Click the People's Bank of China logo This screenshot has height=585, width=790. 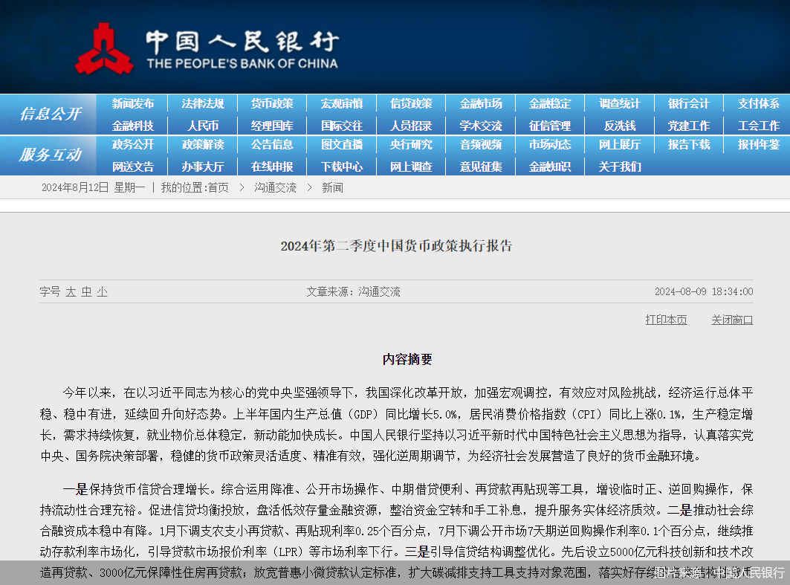(x=104, y=49)
